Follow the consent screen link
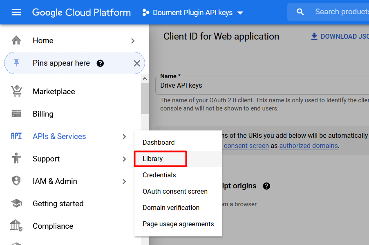 pos(246,146)
